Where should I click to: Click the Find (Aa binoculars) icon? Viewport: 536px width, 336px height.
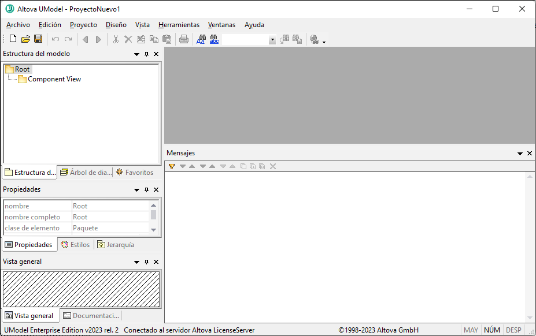pos(201,39)
